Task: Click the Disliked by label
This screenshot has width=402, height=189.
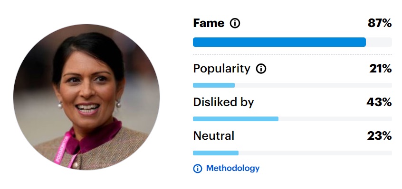Action: pos(223,102)
